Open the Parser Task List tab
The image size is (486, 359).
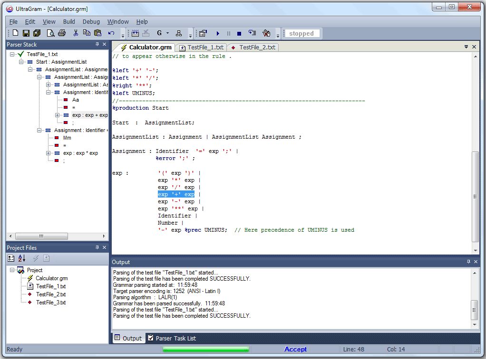pyautogui.click(x=175, y=338)
